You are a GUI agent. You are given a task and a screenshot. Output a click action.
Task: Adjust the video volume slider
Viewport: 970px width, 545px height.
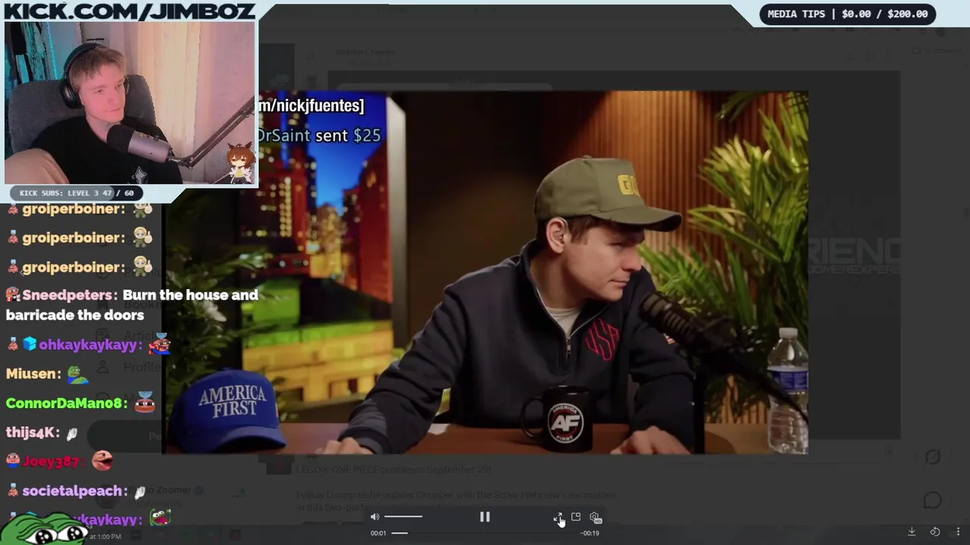(x=403, y=517)
